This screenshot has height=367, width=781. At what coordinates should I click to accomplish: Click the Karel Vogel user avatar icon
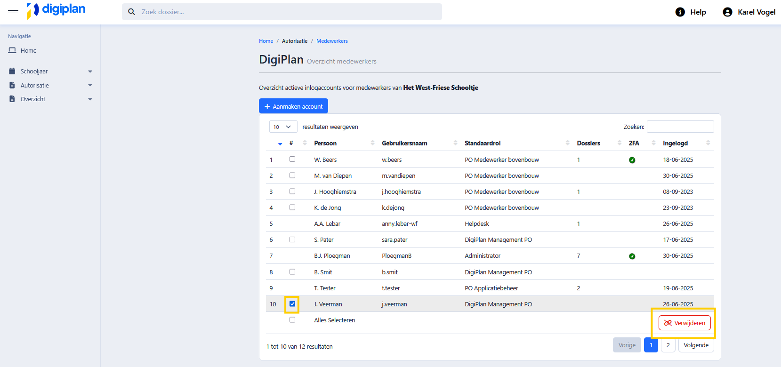point(727,12)
